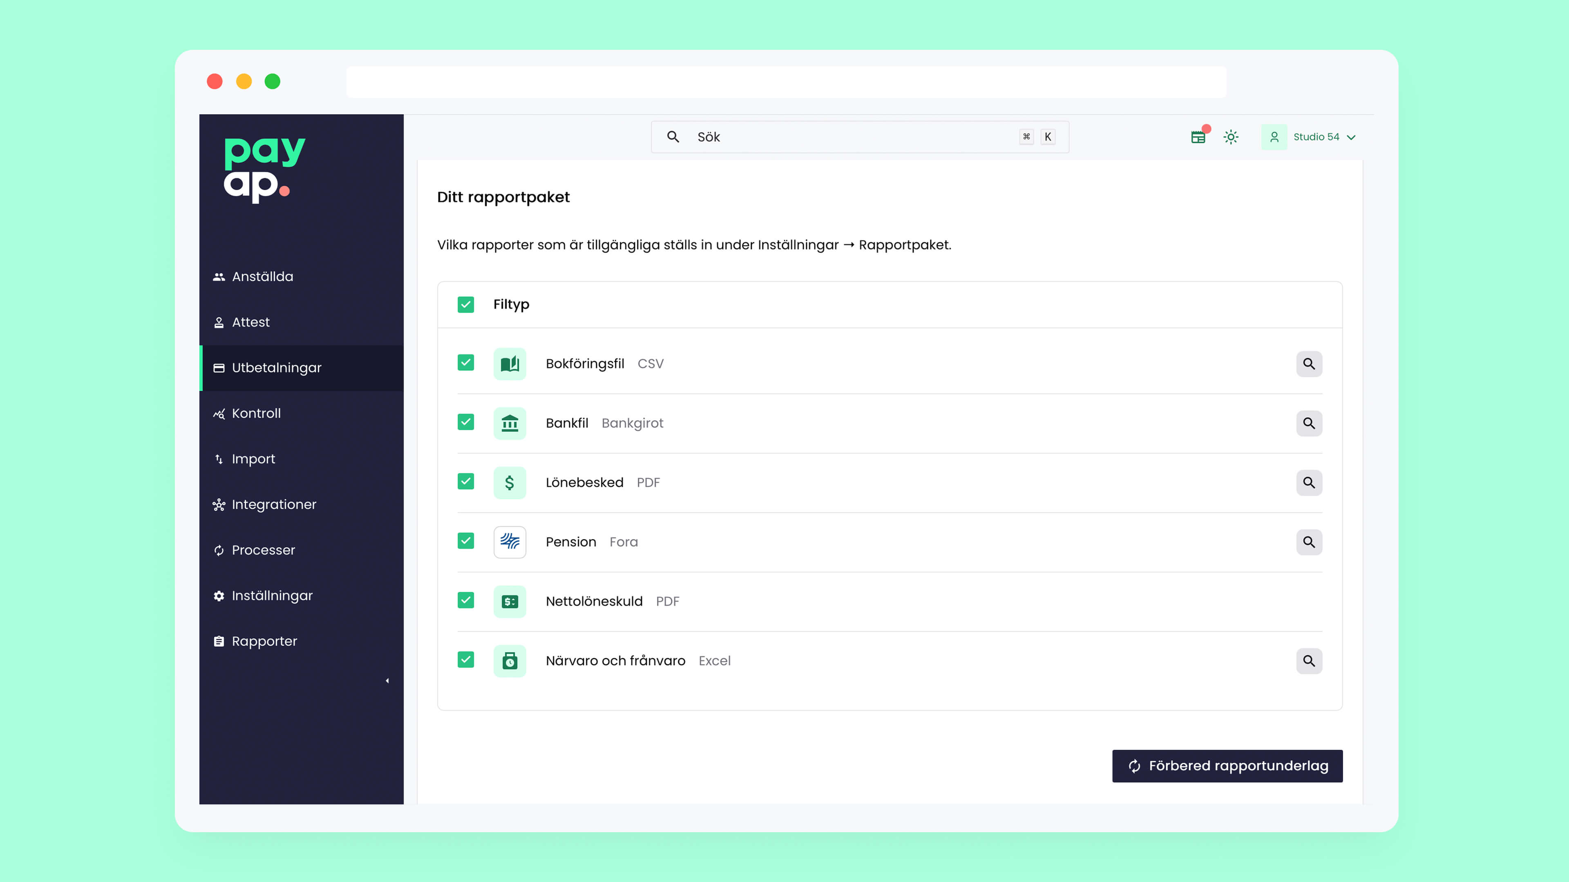
Task: Uncheck the Filtyp select-all checkbox
Action: tap(465, 304)
